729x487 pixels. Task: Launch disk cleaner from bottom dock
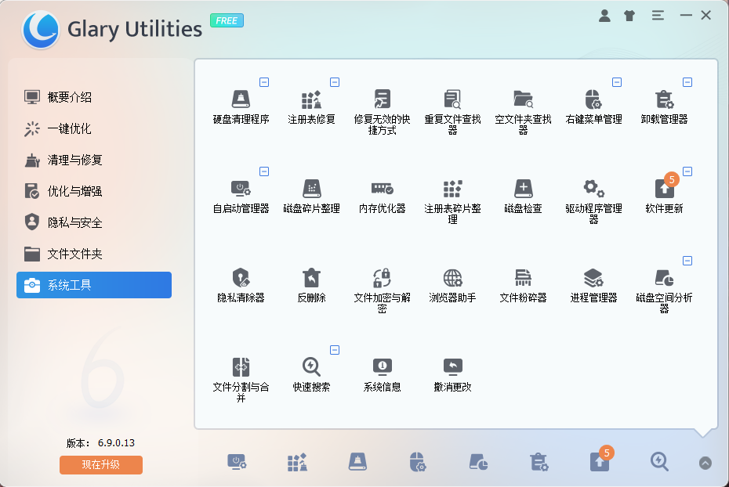(x=357, y=462)
